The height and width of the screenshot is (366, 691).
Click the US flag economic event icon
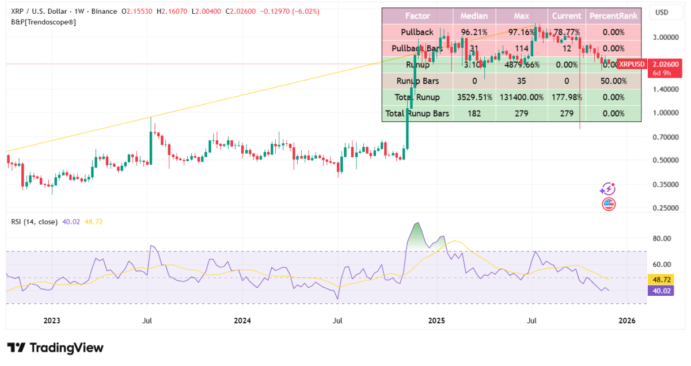tap(609, 203)
